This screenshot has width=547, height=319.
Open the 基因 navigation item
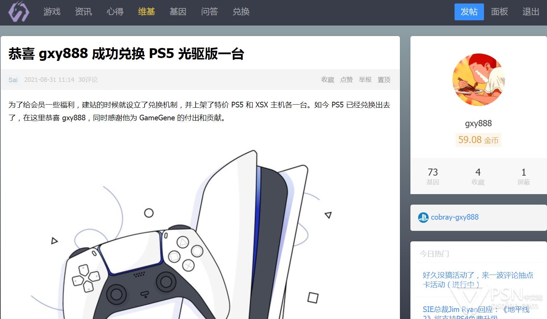click(x=178, y=12)
